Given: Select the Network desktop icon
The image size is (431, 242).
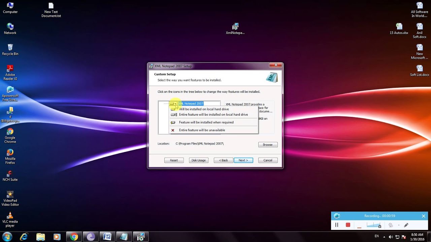Looking at the screenshot, I should pos(10,29).
